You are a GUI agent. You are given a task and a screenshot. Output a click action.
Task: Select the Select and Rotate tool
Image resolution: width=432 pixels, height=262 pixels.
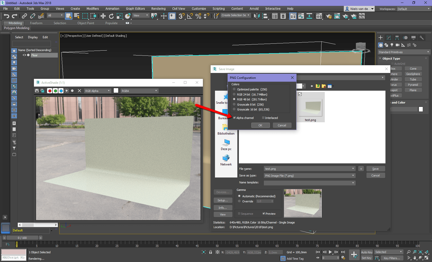[x=111, y=16]
